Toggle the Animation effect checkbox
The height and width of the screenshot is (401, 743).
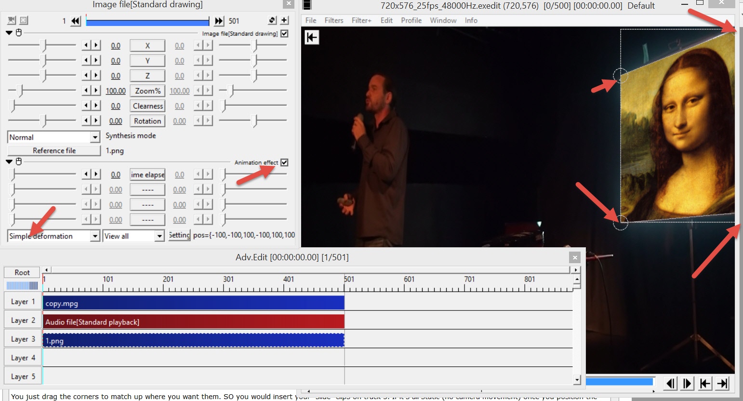pyautogui.click(x=284, y=162)
